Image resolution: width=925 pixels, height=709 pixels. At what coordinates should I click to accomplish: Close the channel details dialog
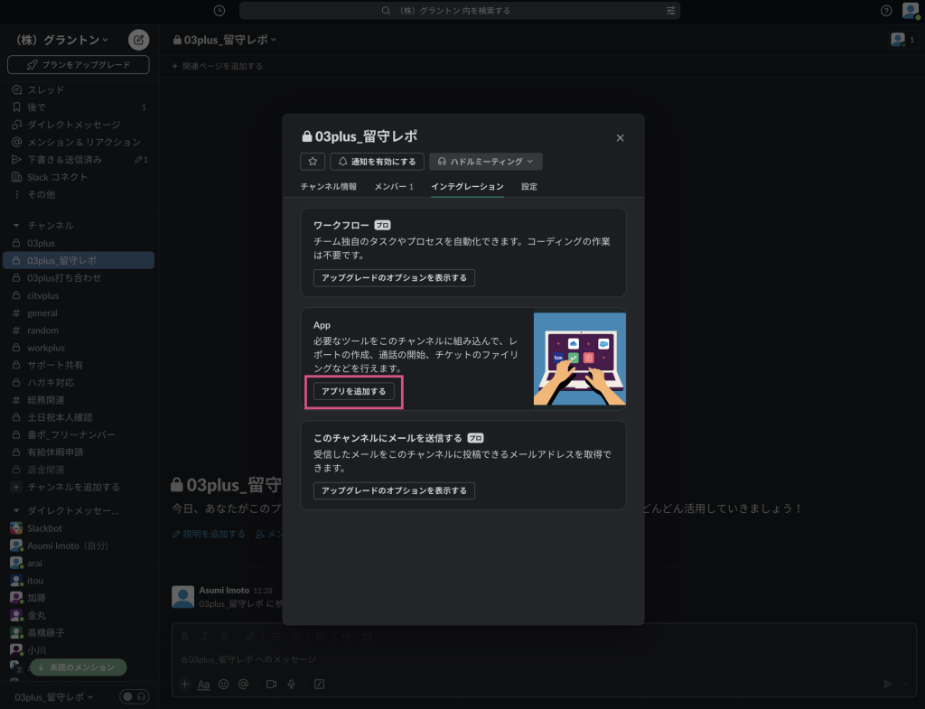(620, 138)
